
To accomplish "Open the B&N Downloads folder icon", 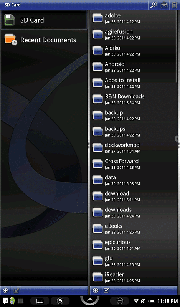I will point(98,99).
